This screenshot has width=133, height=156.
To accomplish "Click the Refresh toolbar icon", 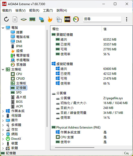I will 6,19.
